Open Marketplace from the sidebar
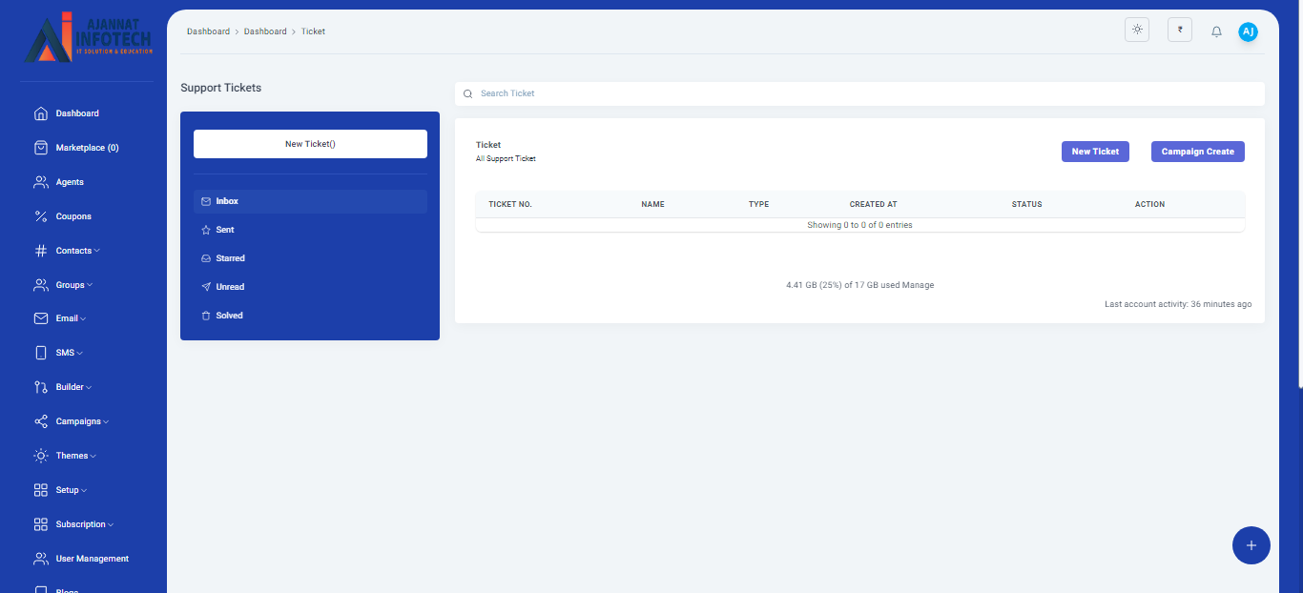The height and width of the screenshot is (593, 1303). (x=86, y=148)
